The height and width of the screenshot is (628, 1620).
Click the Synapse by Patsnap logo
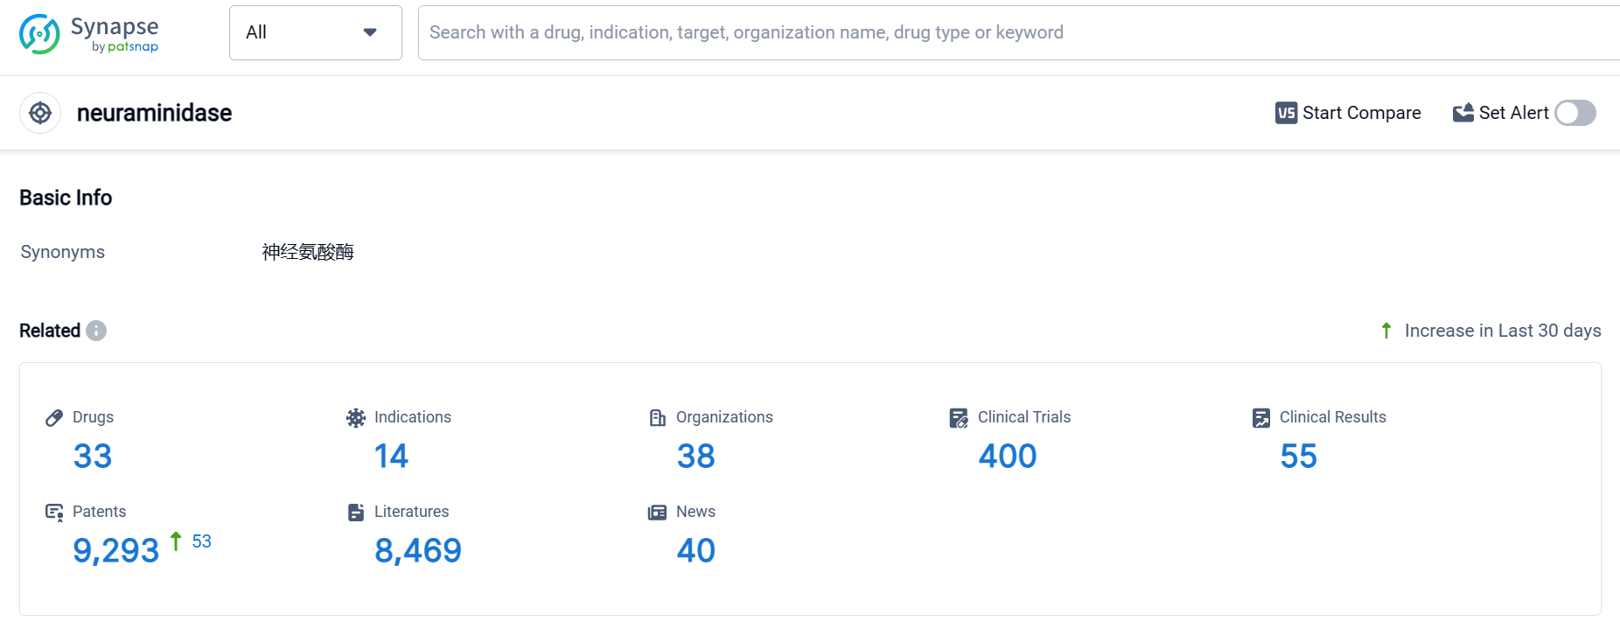coord(88,34)
